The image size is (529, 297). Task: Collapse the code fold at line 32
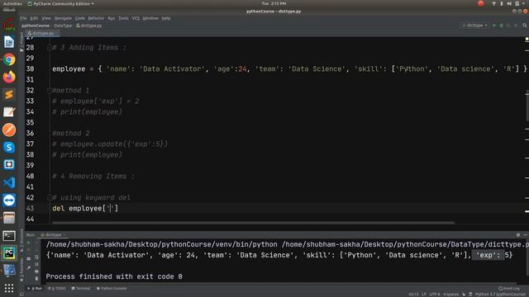coord(50,90)
